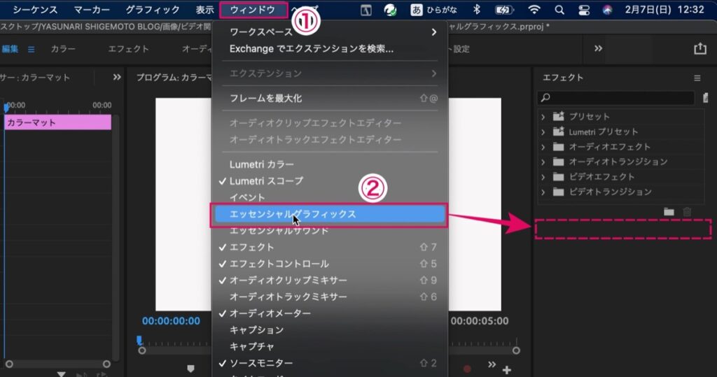Toggle オーディオクリップミキサー checked item
717x377 pixels.
click(x=330, y=280)
